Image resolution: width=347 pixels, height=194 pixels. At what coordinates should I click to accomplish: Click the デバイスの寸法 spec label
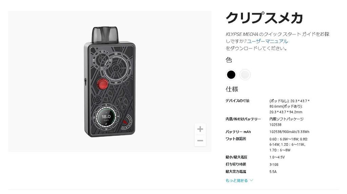click(238, 101)
